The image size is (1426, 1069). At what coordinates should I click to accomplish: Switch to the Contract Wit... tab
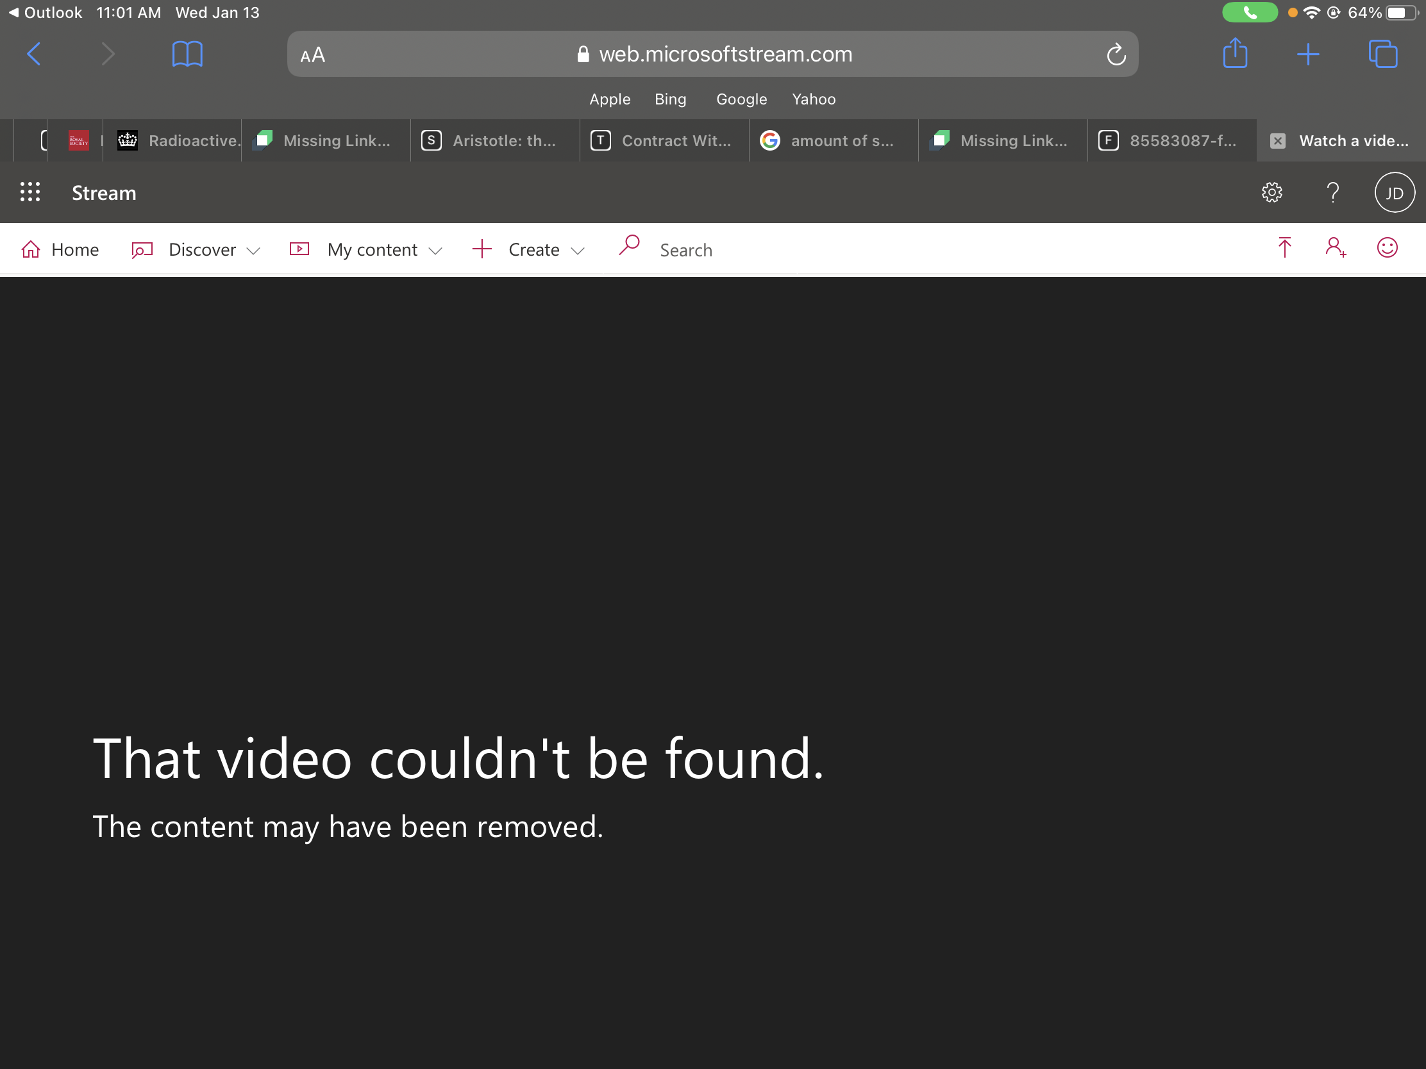tap(664, 140)
